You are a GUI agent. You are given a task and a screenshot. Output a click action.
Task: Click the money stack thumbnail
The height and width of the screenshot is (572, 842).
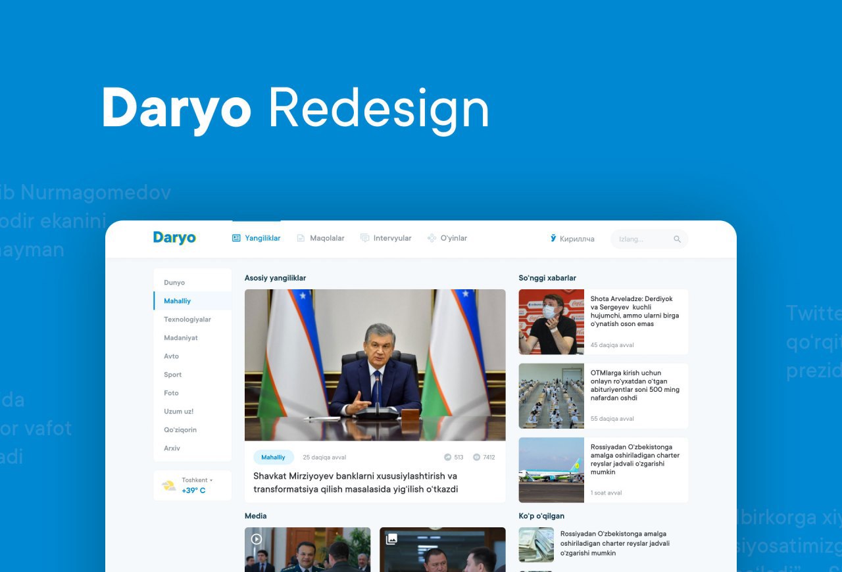[x=536, y=544]
